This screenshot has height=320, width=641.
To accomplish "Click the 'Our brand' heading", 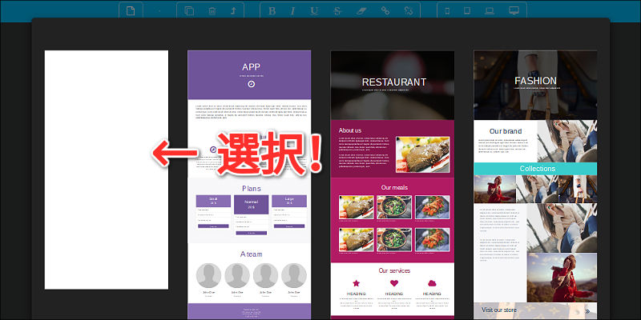I will [506, 131].
